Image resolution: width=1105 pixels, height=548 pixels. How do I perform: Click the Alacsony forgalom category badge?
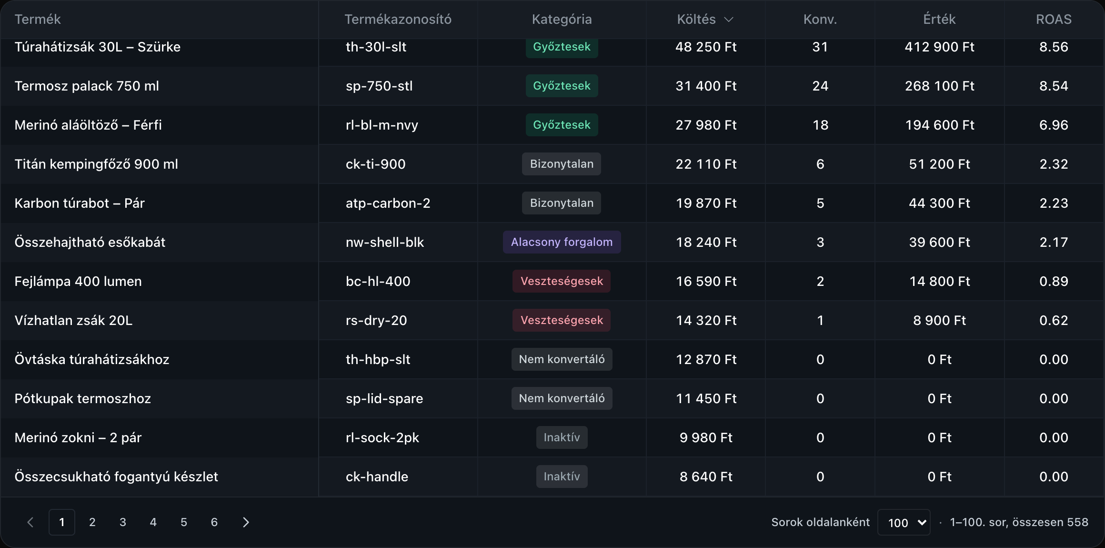pyautogui.click(x=562, y=242)
